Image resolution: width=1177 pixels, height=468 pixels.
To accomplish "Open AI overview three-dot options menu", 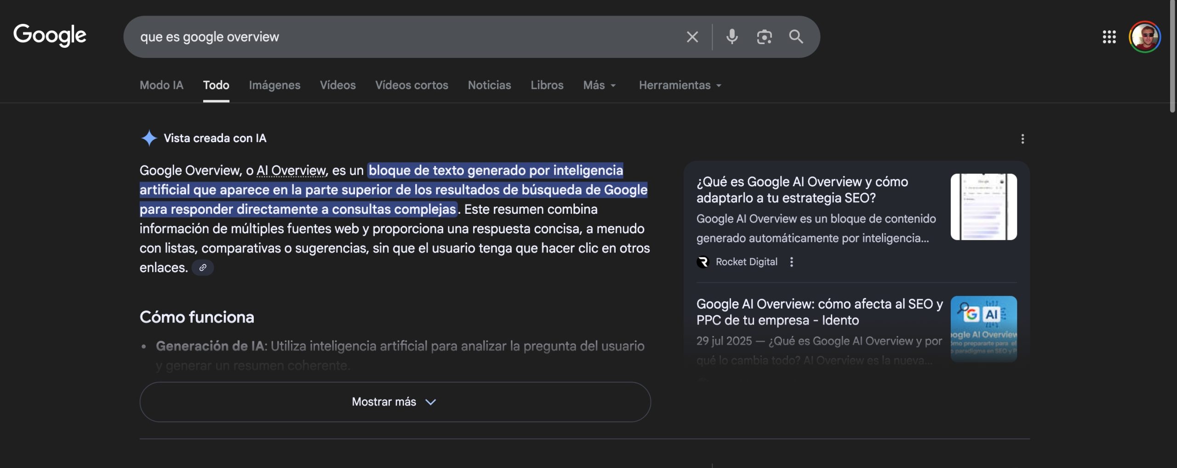I will click(1022, 139).
